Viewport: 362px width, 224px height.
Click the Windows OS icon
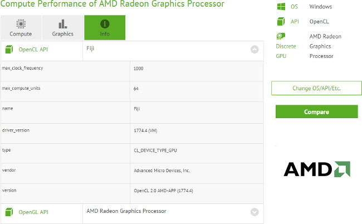[281, 7]
